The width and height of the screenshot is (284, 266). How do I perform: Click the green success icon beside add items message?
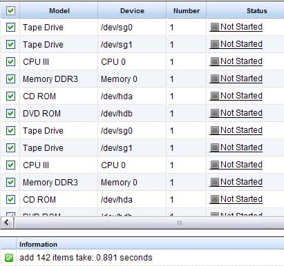point(9,258)
